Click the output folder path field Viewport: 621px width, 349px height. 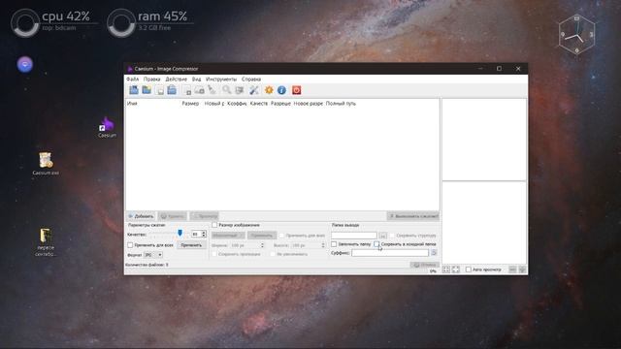coord(354,236)
